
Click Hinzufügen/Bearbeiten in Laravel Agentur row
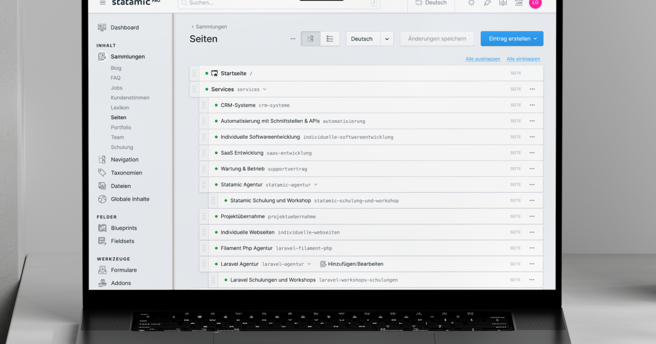pos(352,264)
